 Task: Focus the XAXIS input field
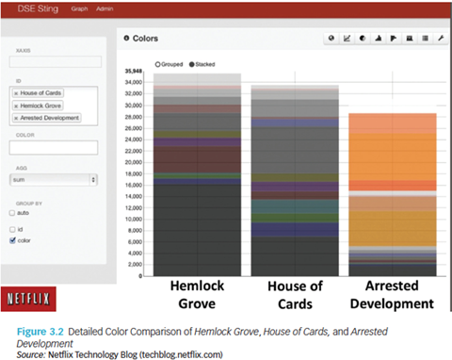56,61
